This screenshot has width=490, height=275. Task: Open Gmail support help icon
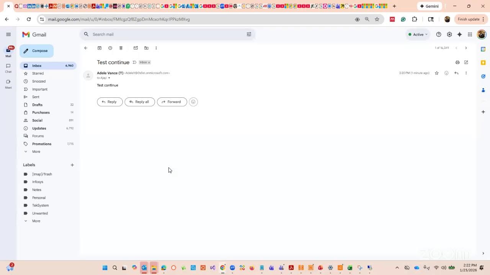(x=439, y=34)
